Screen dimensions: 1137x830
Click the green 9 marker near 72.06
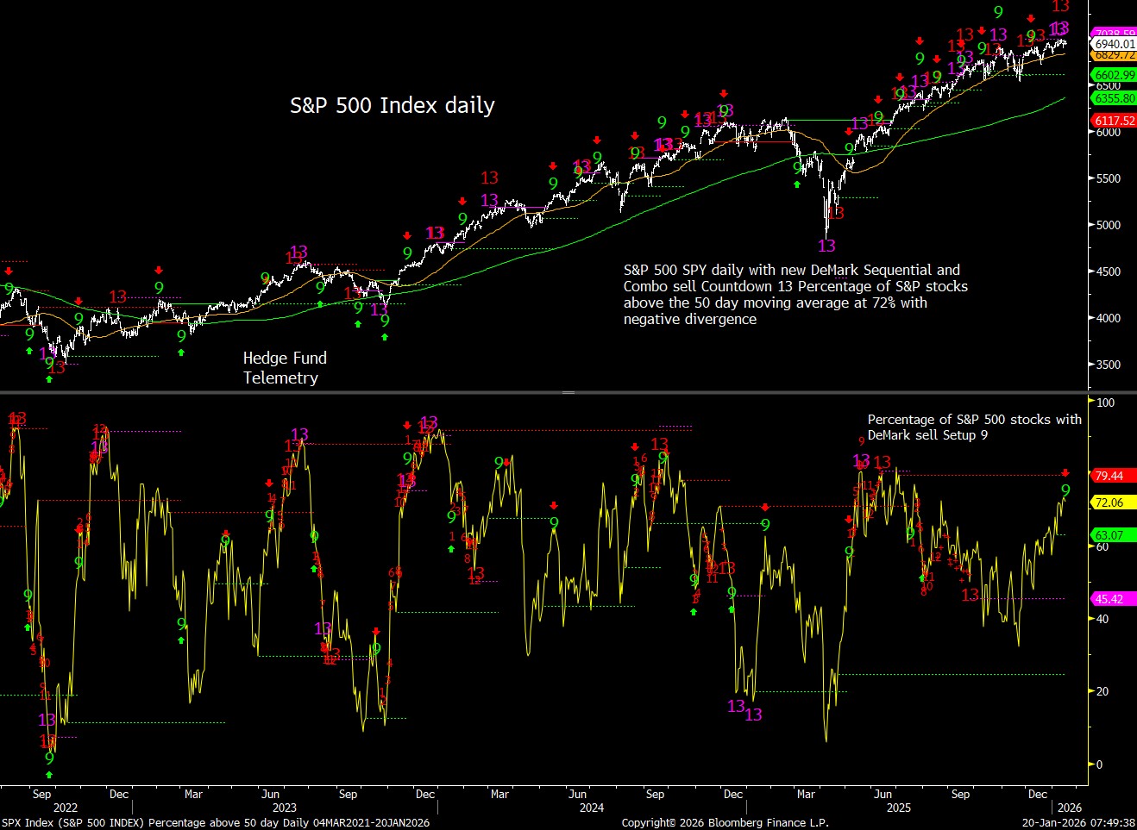[x=1065, y=490]
